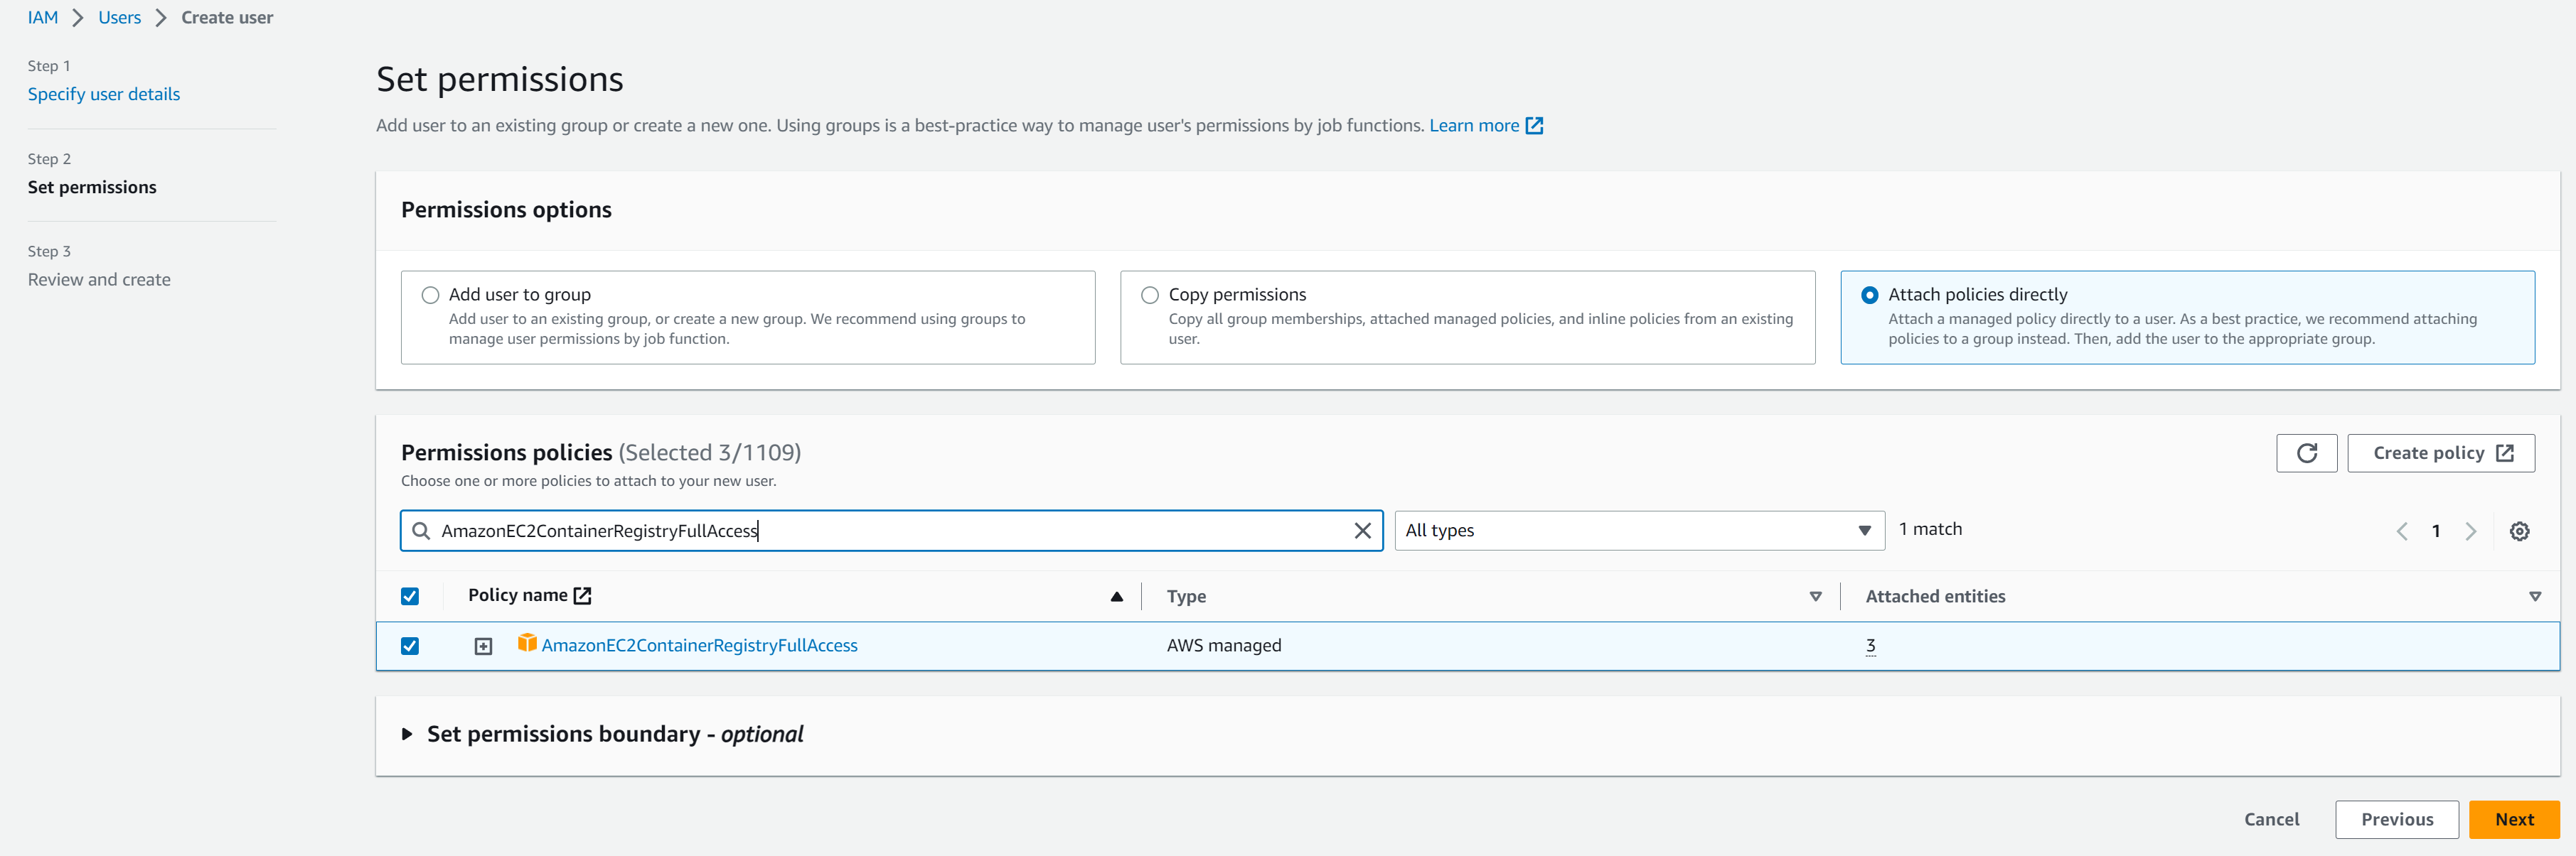This screenshot has height=856, width=2576.
Task: Expand AmazonEC2ContainerRegistryFullAccess row with the plus icon
Action: click(483, 646)
